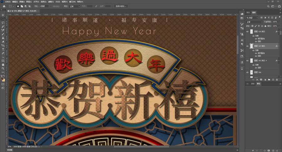Choose Add to Selection mode icon
The width and height of the screenshot is (282, 152).
click(22, 6)
